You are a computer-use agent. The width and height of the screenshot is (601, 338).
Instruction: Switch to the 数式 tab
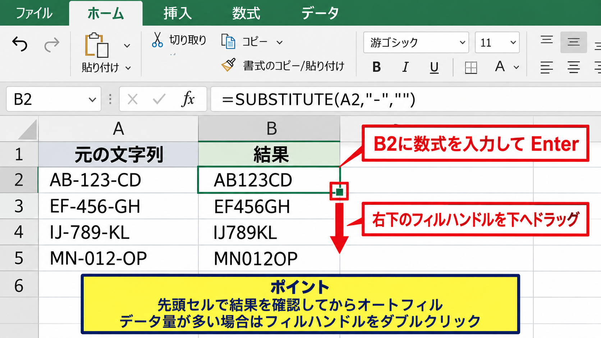[x=246, y=13]
